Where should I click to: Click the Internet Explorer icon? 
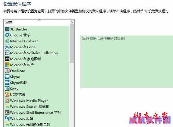[x=7, y=41]
